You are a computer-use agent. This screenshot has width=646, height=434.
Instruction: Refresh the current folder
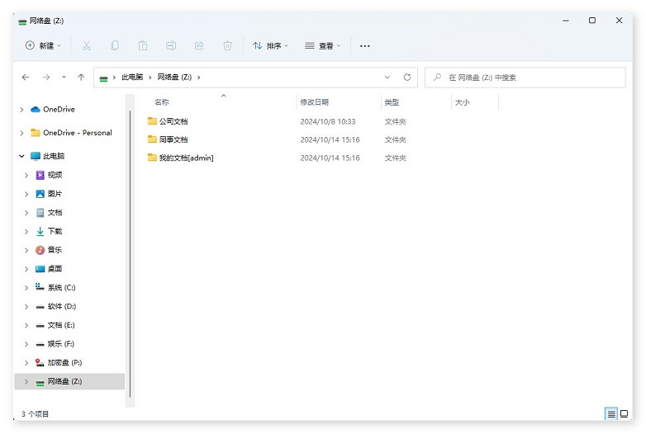407,78
